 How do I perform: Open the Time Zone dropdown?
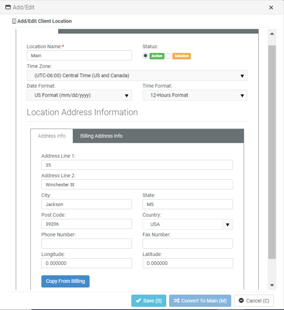pyautogui.click(x=137, y=76)
